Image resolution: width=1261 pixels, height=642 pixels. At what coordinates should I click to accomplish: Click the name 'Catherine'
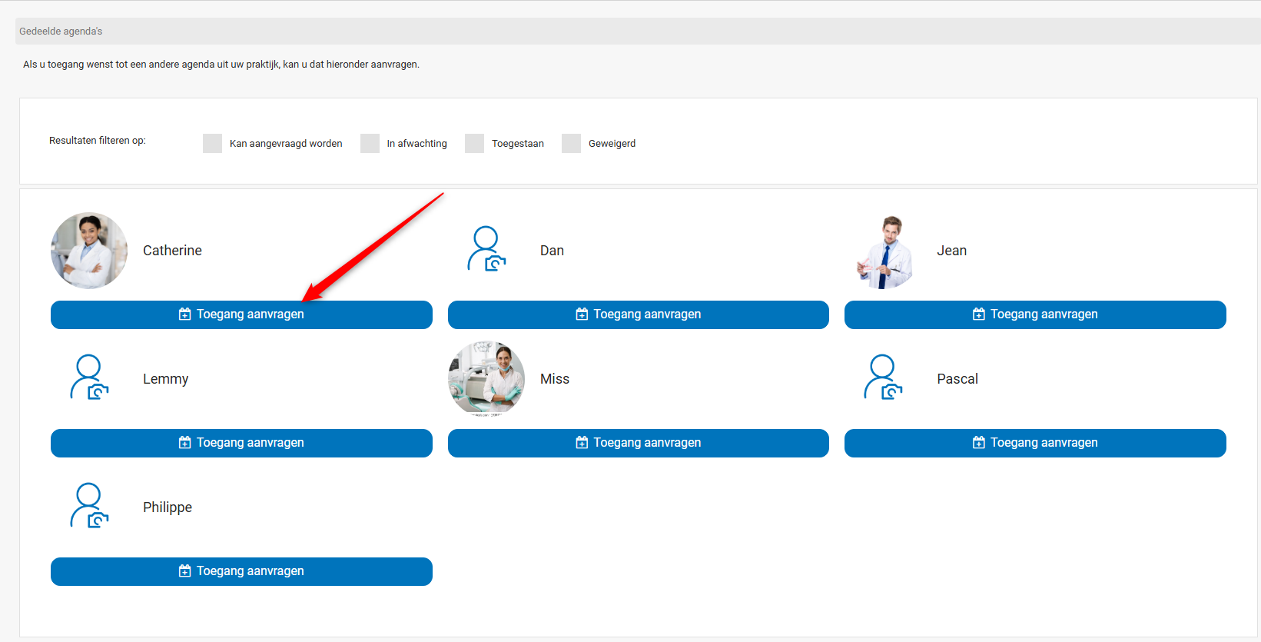172,251
